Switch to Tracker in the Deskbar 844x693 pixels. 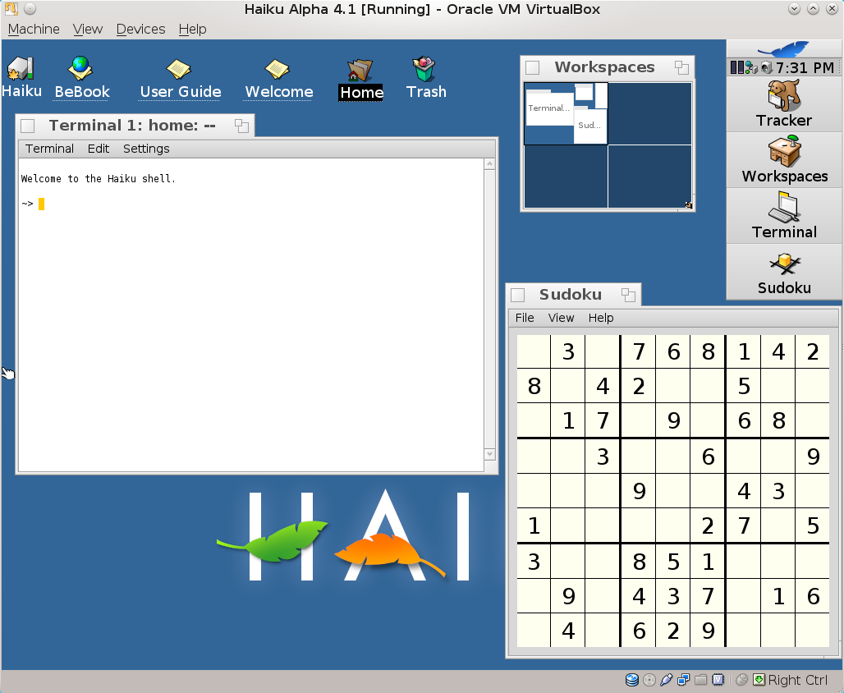(784, 104)
